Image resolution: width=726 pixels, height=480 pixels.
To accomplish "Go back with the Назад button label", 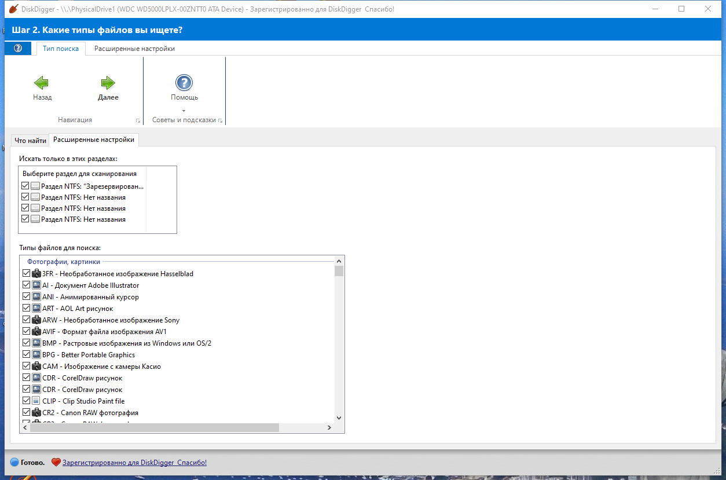I will pyautogui.click(x=42, y=97).
